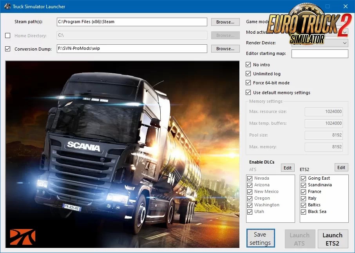
Task: Click the Render Device label
Action: click(x=261, y=43)
